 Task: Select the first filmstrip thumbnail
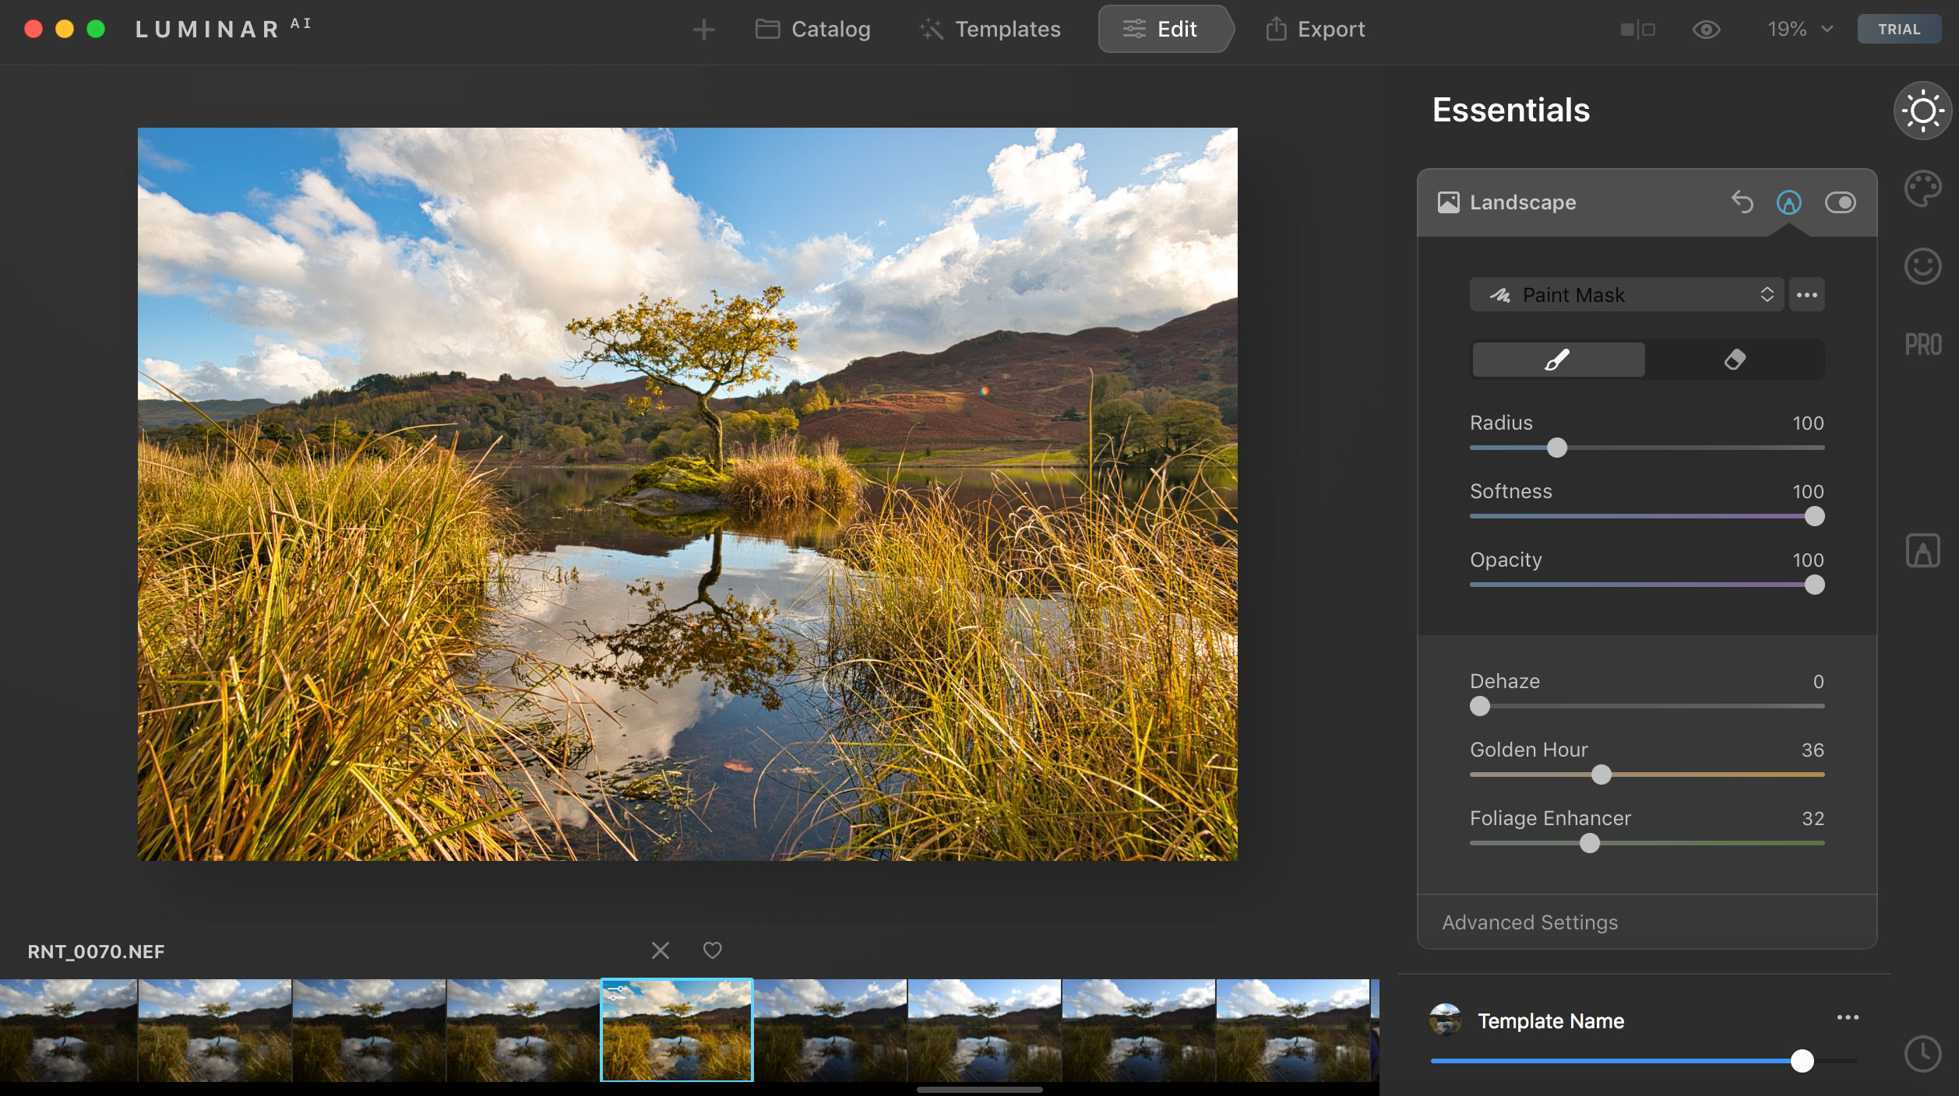(69, 1030)
